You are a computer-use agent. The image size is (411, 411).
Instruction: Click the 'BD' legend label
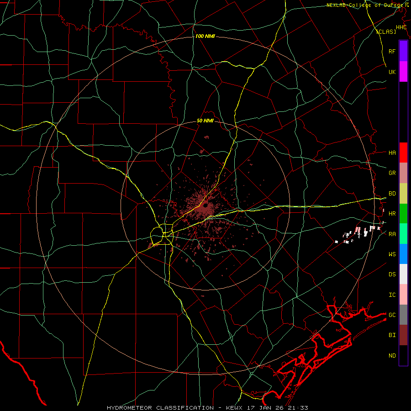392,194
